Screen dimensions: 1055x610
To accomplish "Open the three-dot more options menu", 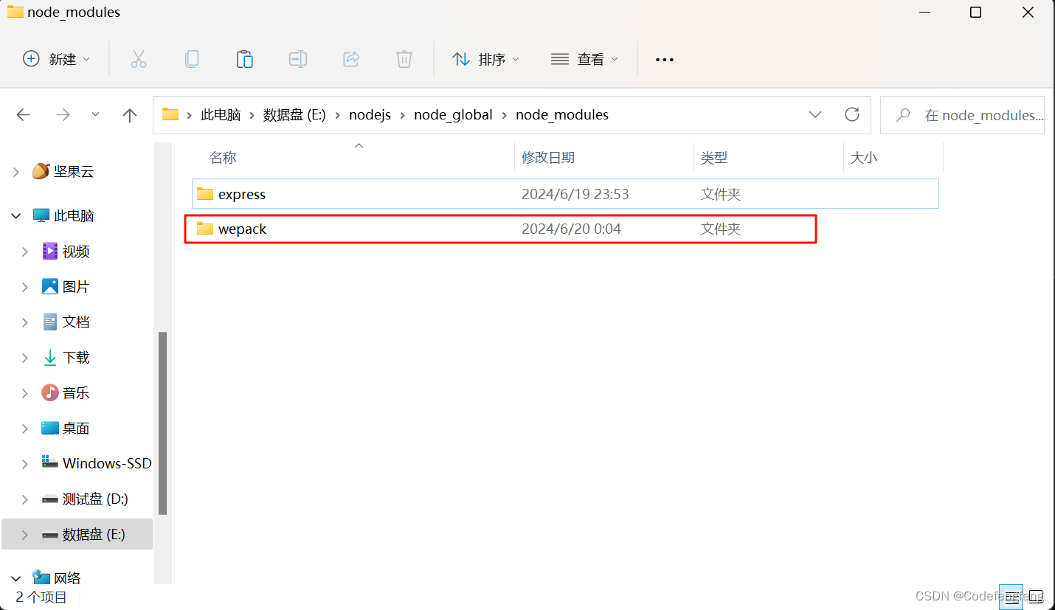I will click(665, 59).
